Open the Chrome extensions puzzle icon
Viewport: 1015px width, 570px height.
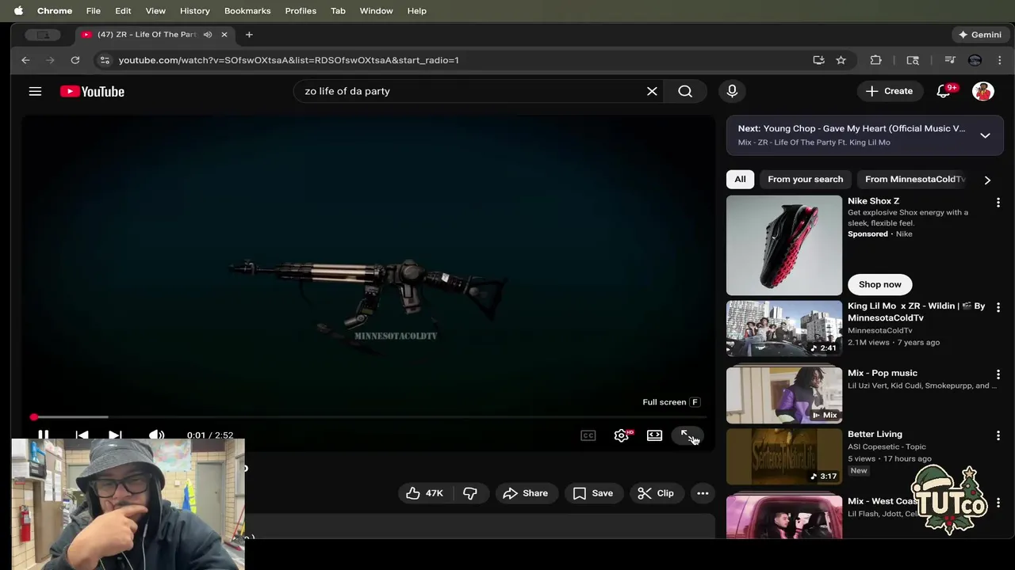coord(875,60)
